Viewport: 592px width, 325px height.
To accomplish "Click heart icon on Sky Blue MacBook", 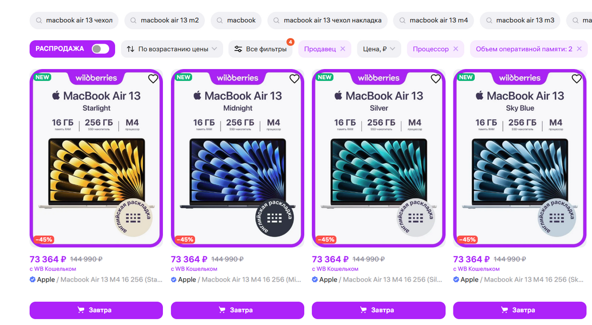I will point(577,79).
